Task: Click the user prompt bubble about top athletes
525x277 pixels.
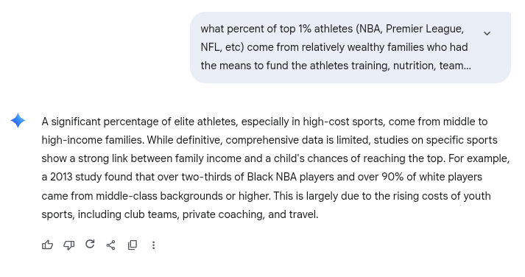Action: pyautogui.click(x=350, y=47)
